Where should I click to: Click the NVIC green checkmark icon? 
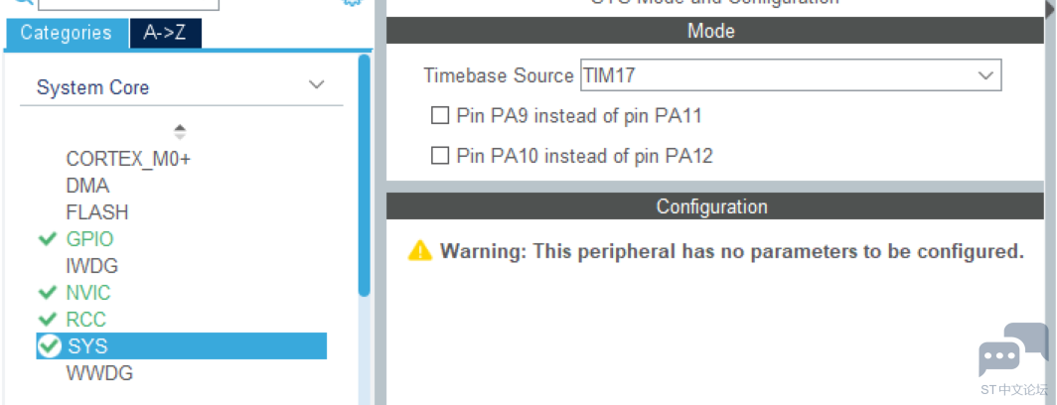(48, 293)
